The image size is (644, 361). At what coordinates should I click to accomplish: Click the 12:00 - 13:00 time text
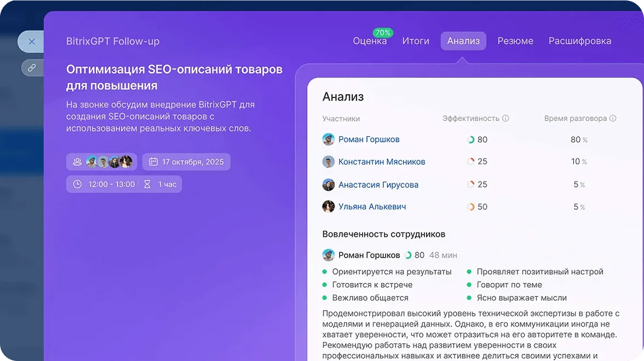(112, 185)
